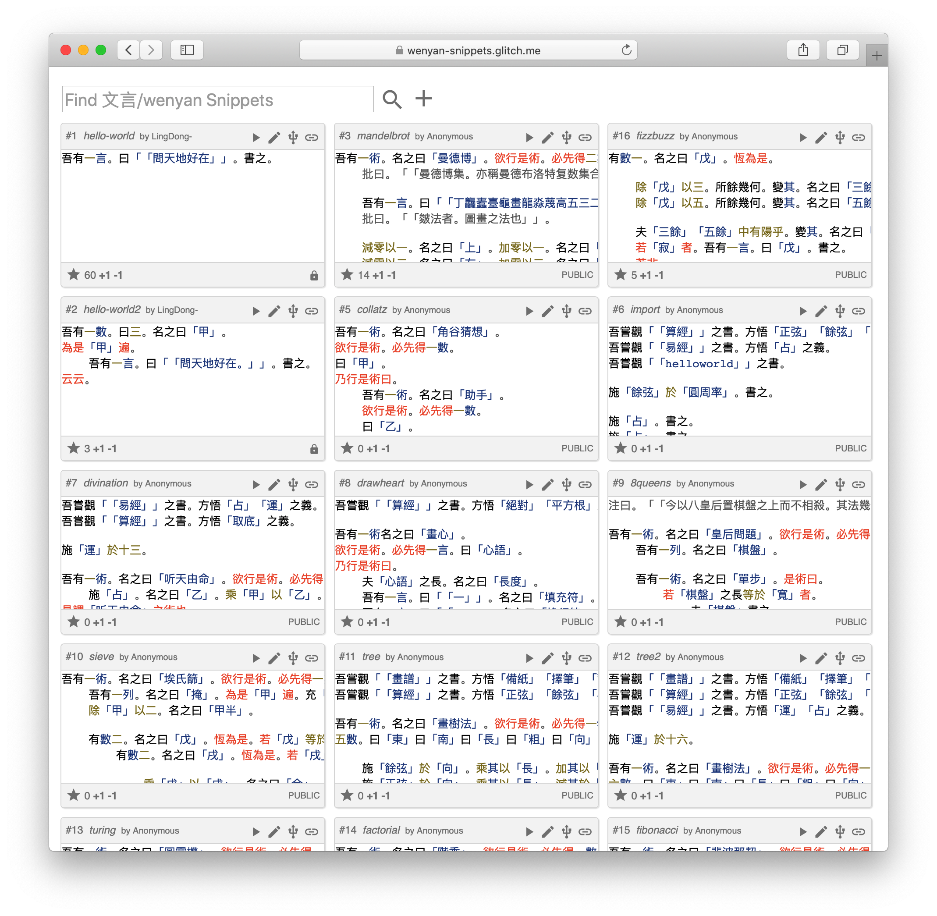Viewport: 937px width, 916px height.
Task: Click the Safari address bar
Action: pyautogui.click(x=468, y=50)
